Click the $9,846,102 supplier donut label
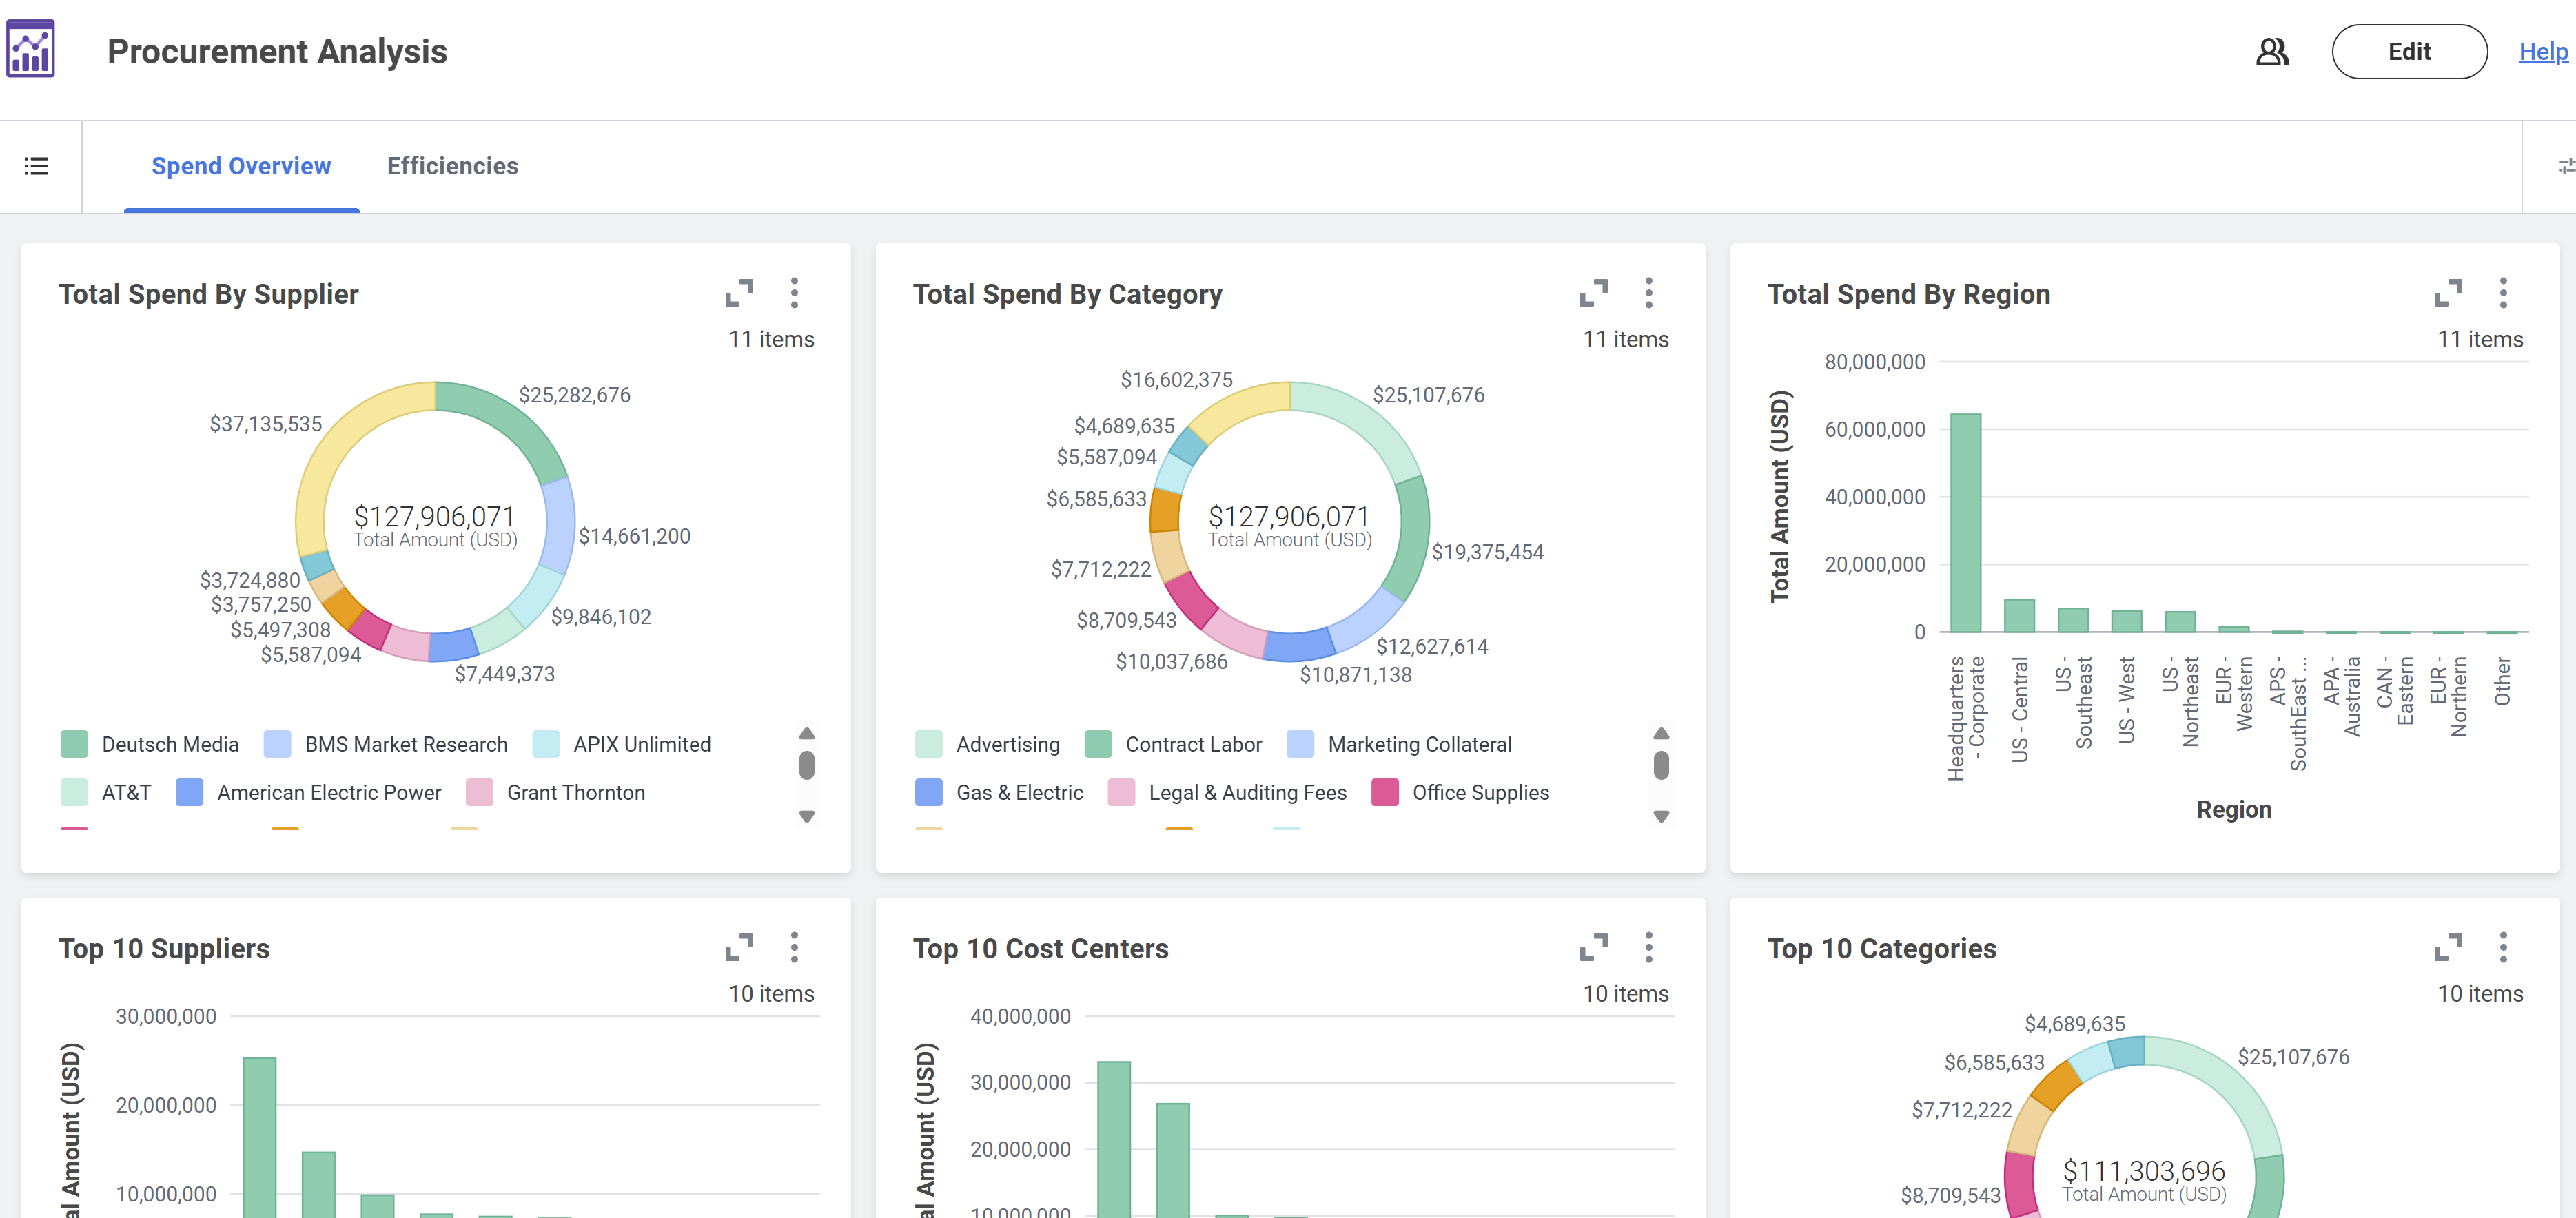Viewport: 2576px width, 1218px height. [x=601, y=617]
